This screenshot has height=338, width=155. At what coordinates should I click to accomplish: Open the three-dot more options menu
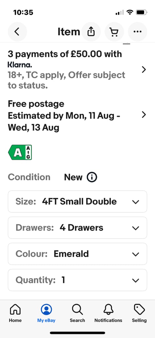point(137,32)
